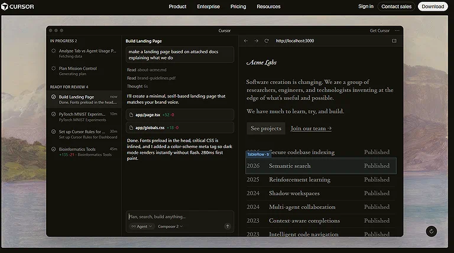Click the Read about-acme.md step

click(x=147, y=70)
